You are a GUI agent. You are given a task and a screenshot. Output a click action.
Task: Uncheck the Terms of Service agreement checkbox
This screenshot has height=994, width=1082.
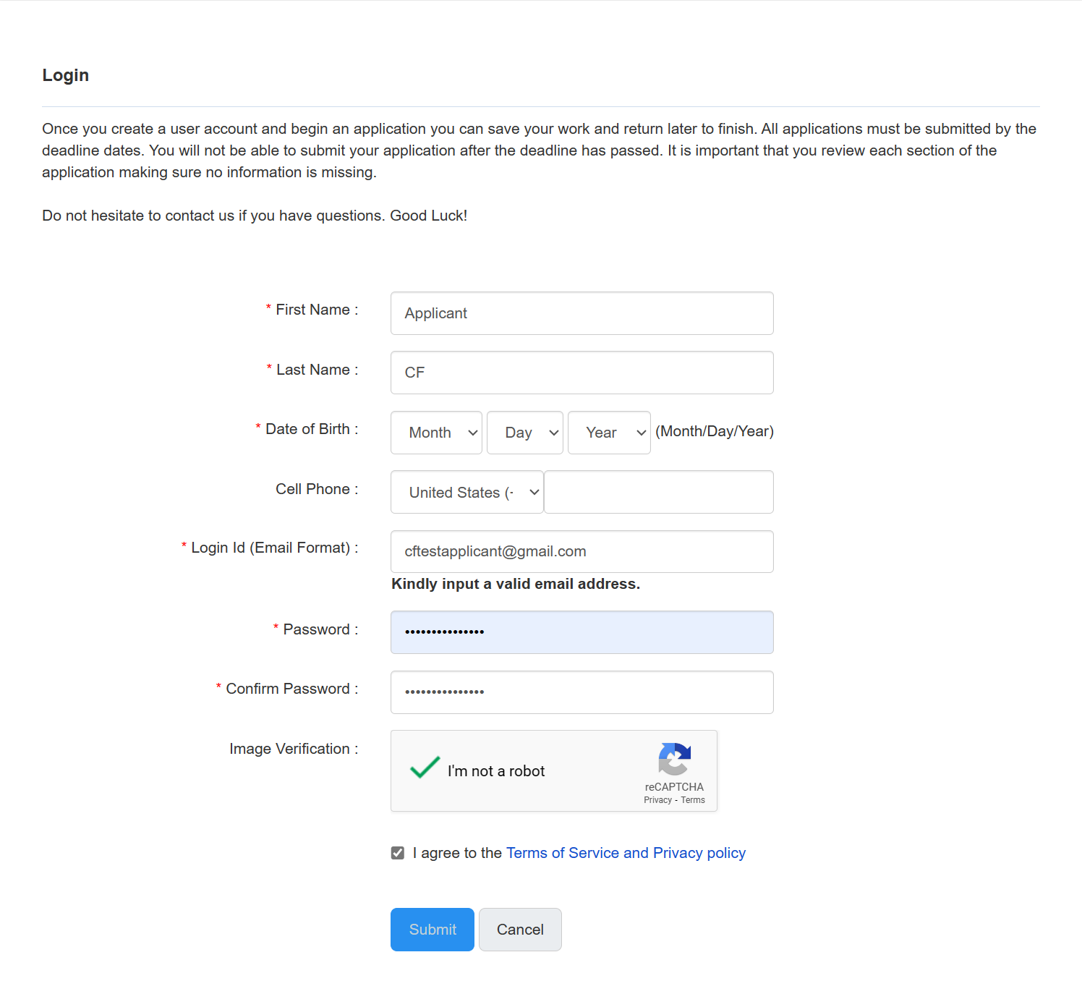point(397,852)
